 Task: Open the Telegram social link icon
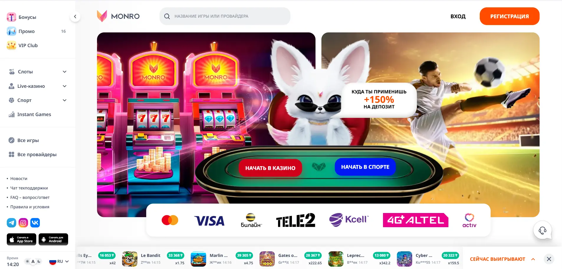(x=11, y=223)
